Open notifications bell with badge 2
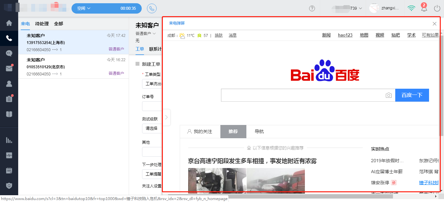Image resolution: width=444 pixels, height=202 pixels. click(x=424, y=8)
